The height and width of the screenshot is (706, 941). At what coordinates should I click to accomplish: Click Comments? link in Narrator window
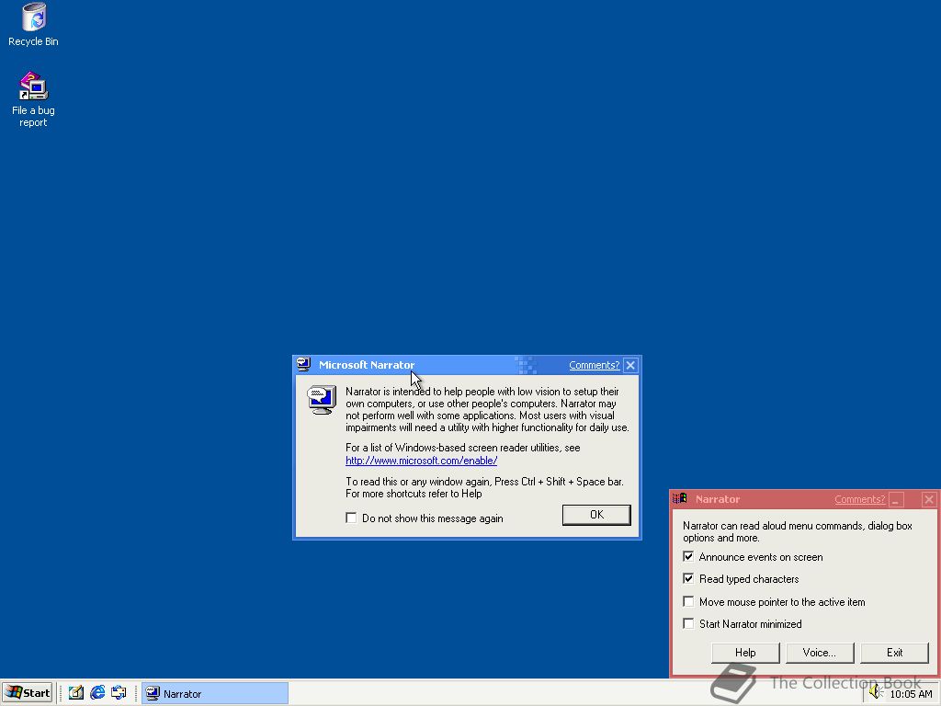click(x=859, y=499)
